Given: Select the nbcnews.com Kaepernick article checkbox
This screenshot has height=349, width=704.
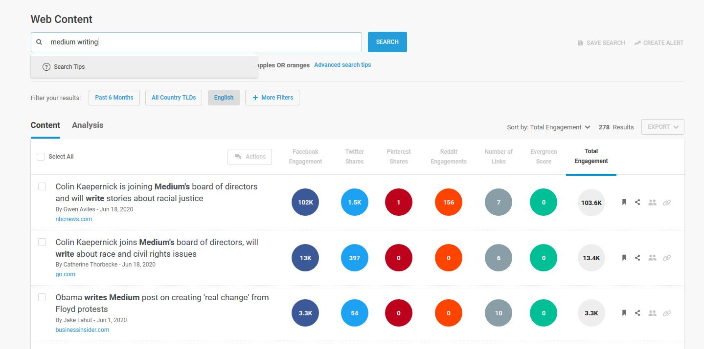Looking at the screenshot, I should point(42,186).
